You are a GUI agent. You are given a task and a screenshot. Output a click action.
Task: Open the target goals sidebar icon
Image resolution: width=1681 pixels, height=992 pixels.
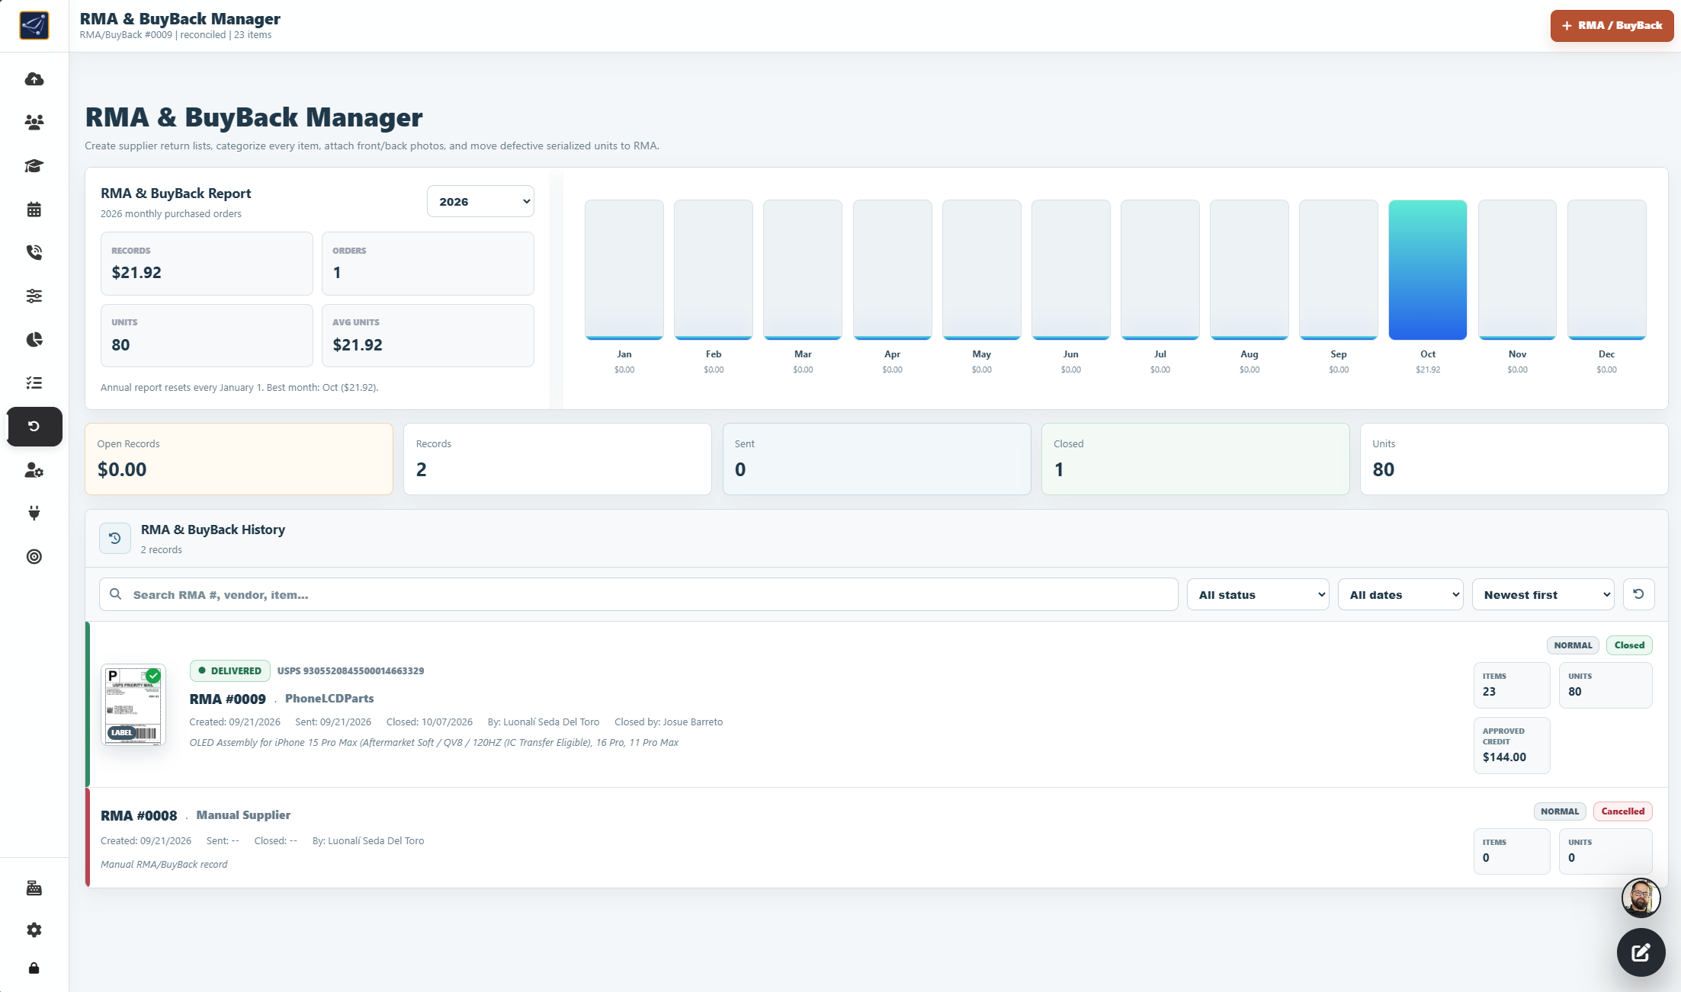(x=34, y=556)
